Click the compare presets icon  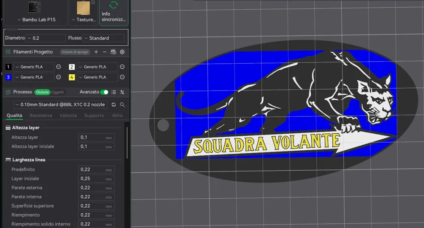pos(122,92)
